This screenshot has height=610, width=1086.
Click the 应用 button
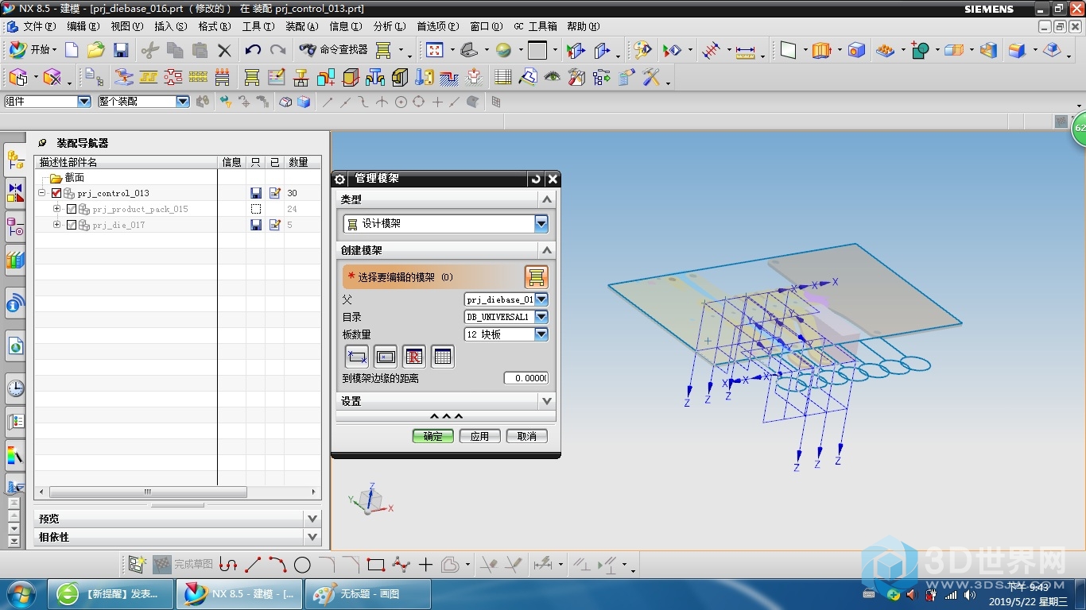click(x=479, y=436)
